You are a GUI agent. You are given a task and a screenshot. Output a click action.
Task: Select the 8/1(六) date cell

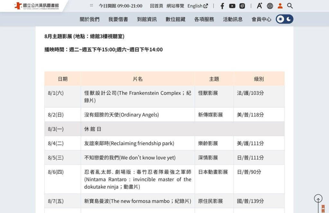point(63,97)
